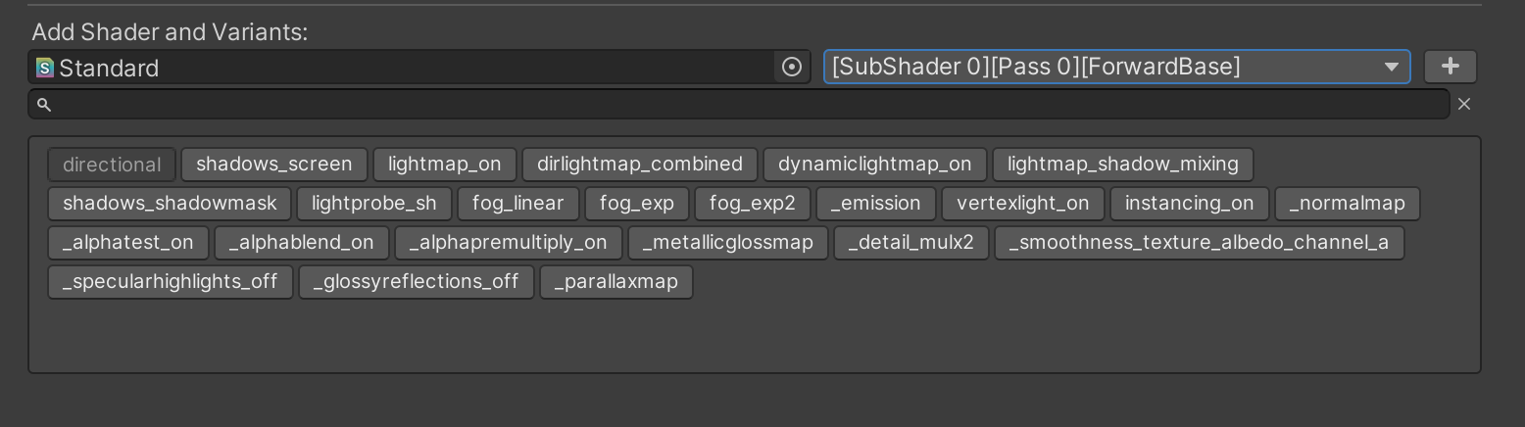Open the SubShader pass dropdown
The height and width of the screenshot is (427, 1525).
pos(1116,67)
